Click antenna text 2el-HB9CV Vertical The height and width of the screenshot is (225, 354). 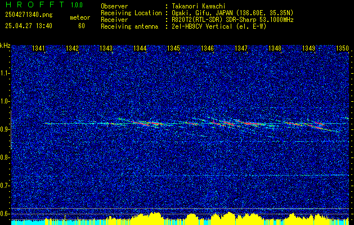tap(202, 26)
